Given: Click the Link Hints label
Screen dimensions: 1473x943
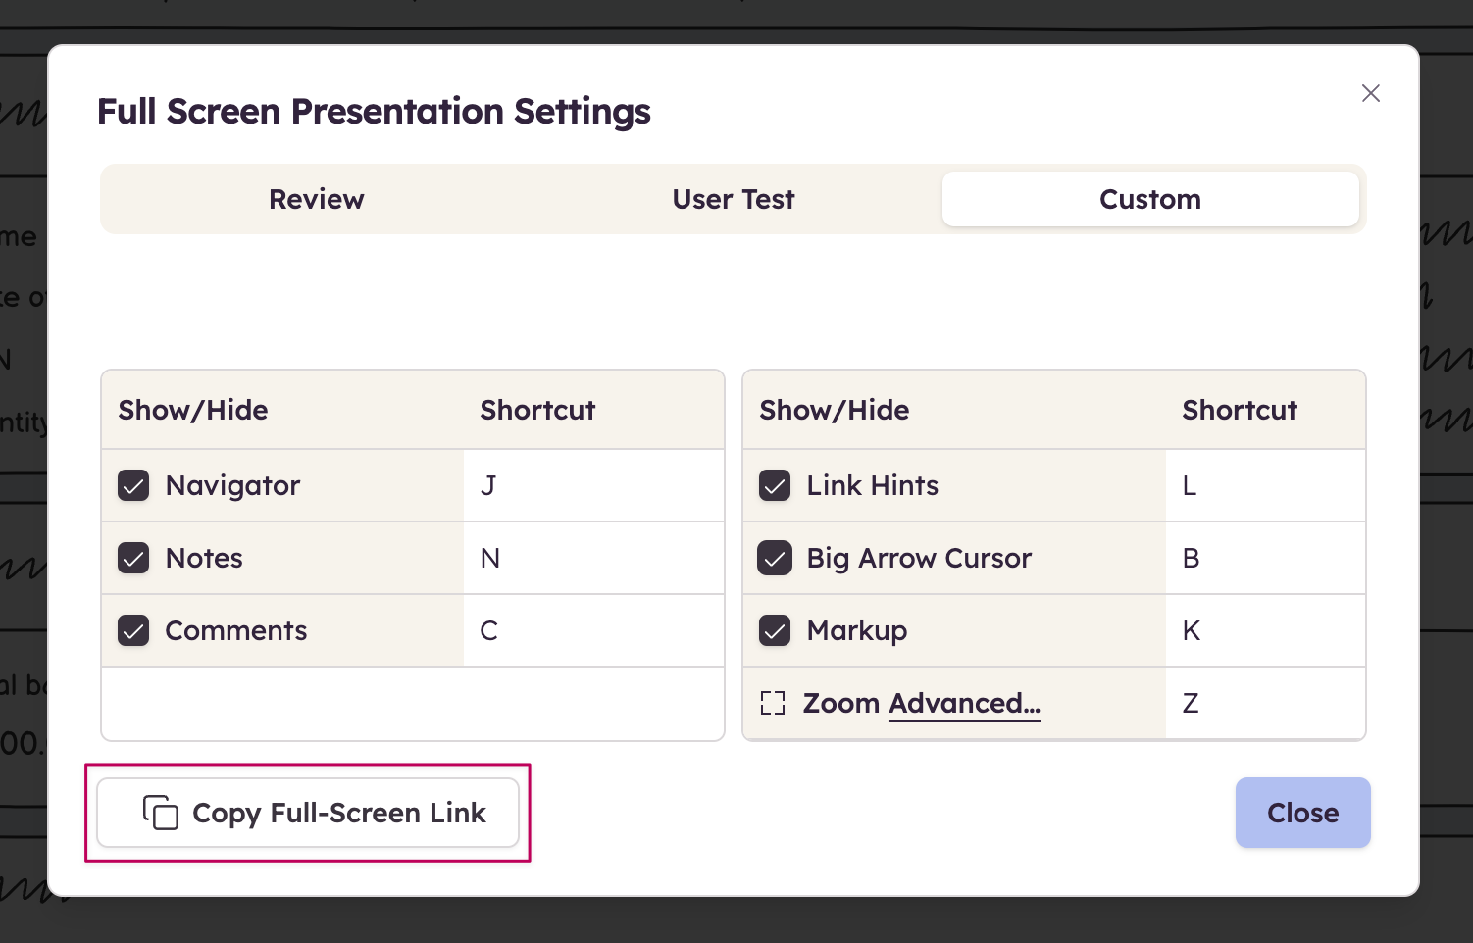Looking at the screenshot, I should 873,485.
